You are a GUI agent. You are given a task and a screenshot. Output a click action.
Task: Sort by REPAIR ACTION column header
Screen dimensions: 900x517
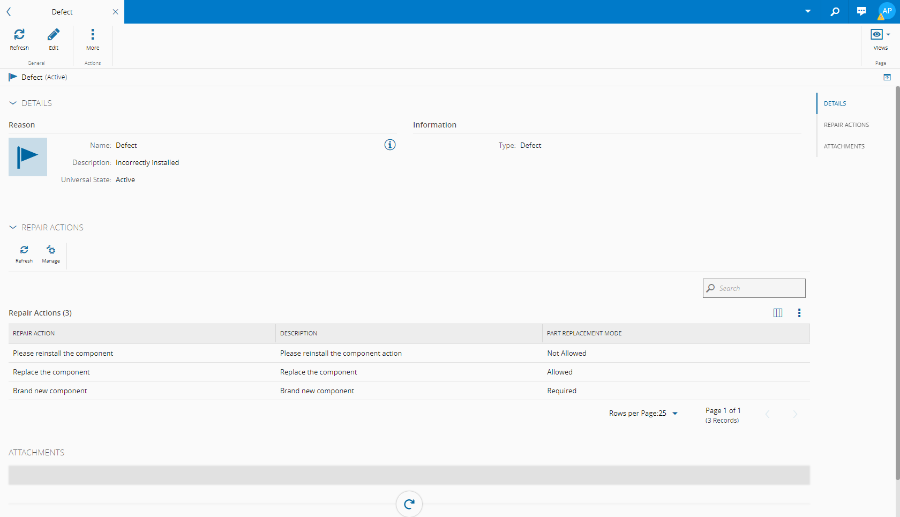142,333
